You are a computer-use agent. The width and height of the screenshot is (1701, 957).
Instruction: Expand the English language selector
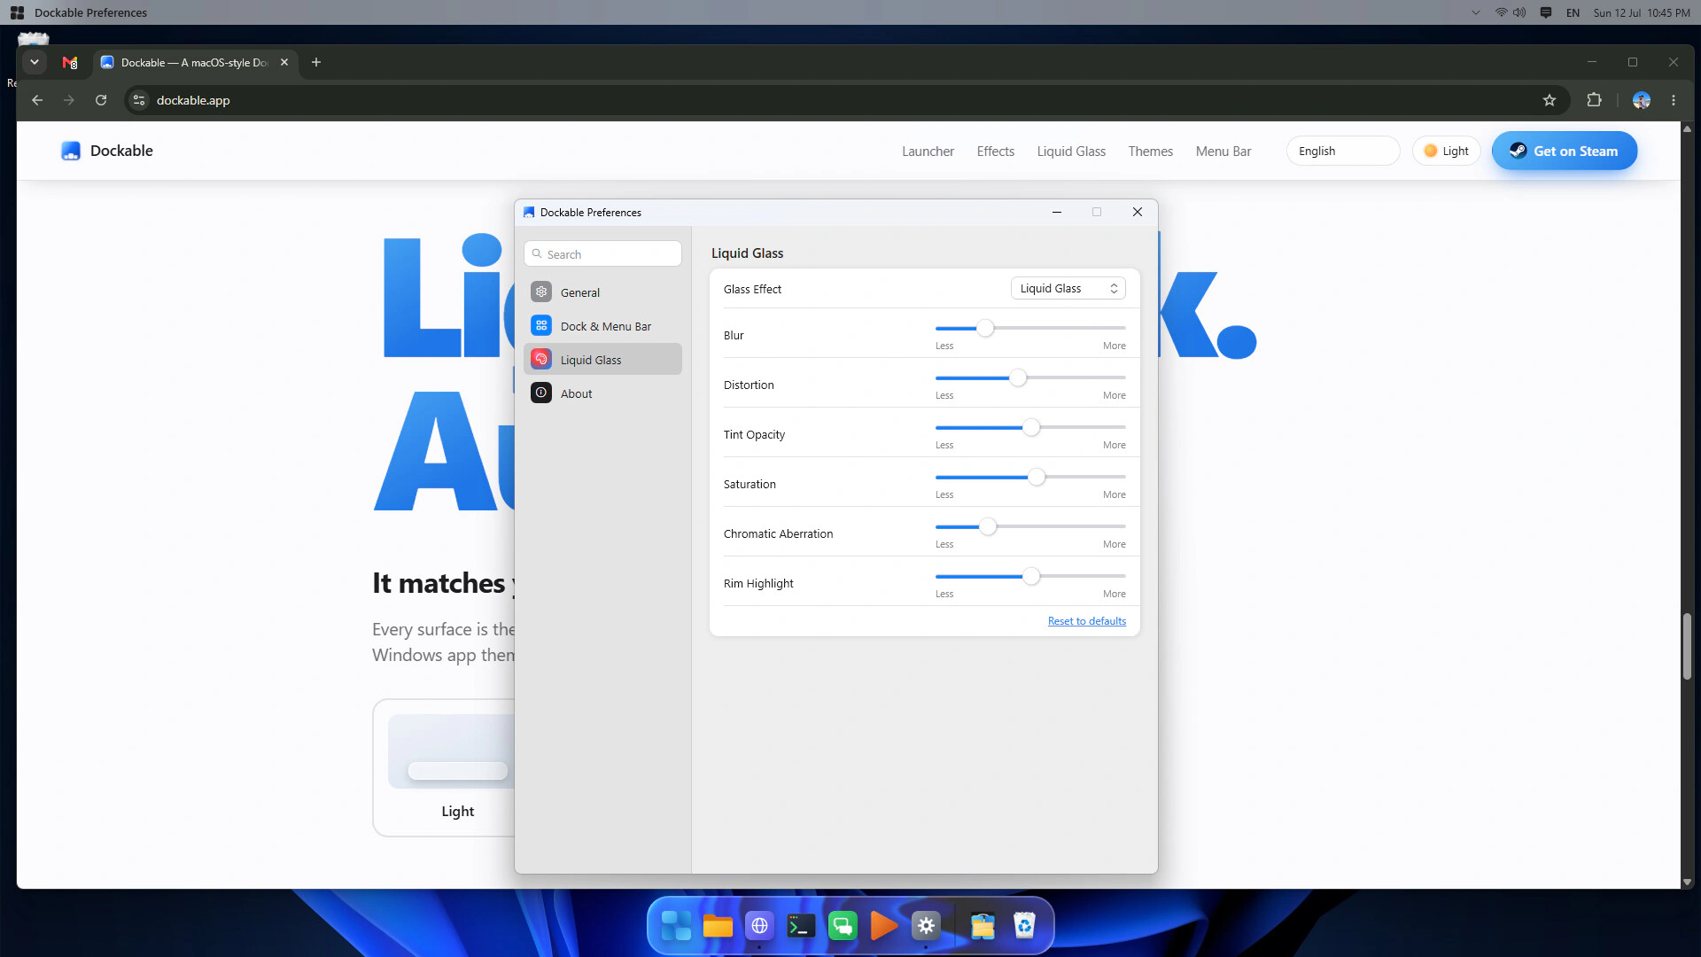[x=1342, y=151]
